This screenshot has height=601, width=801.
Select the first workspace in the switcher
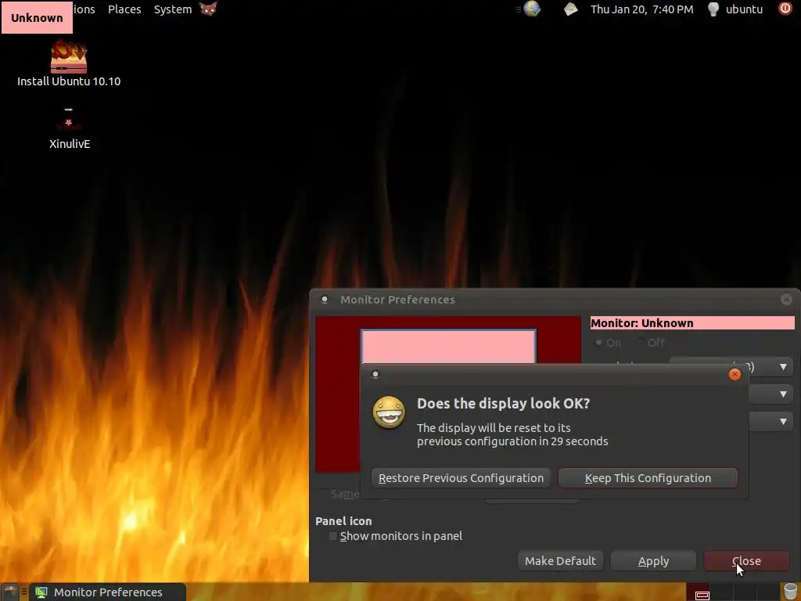coord(698,592)
